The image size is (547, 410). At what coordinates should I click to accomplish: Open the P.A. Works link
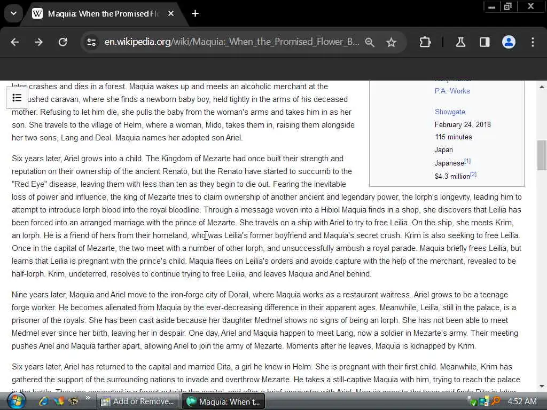[452, 91]
